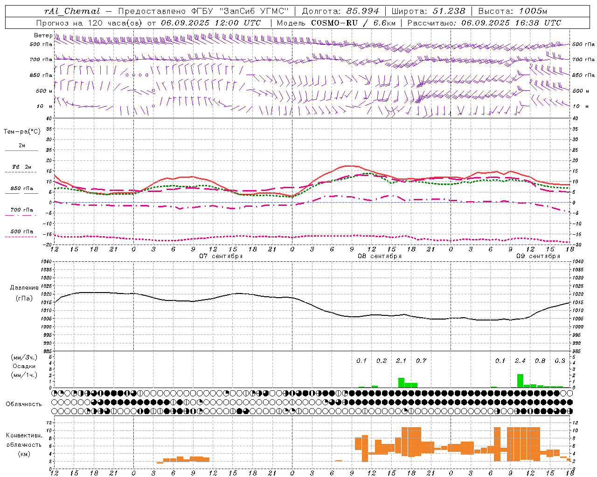The height and width of the screenshot is (477, 597).
Task: Click the tallest green precipitation bar under 2.4
Action: [520, 381]
